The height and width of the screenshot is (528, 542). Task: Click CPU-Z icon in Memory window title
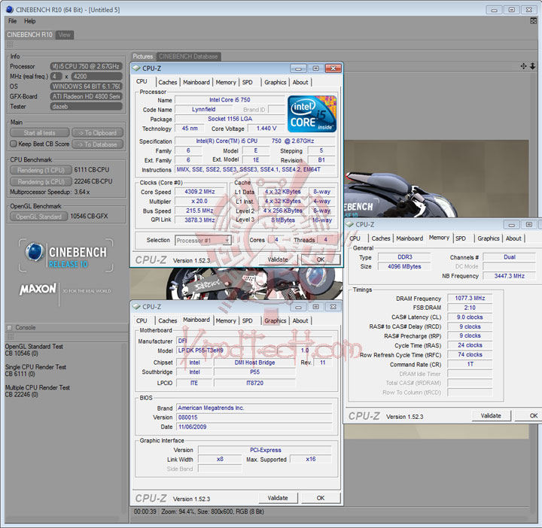[350, 224]
